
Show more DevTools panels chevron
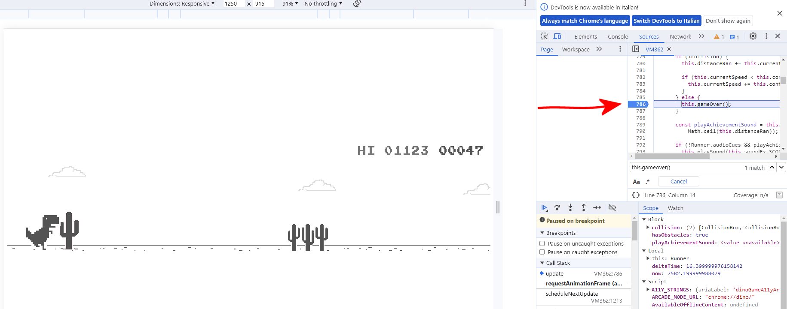pos(701,36)
